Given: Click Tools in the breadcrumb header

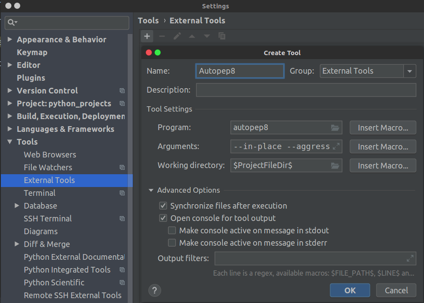Looking at the screenshot, I should point(148,21).
